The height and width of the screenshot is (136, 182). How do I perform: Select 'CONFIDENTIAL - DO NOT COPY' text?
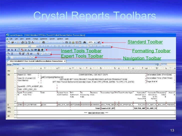[93, 75]
